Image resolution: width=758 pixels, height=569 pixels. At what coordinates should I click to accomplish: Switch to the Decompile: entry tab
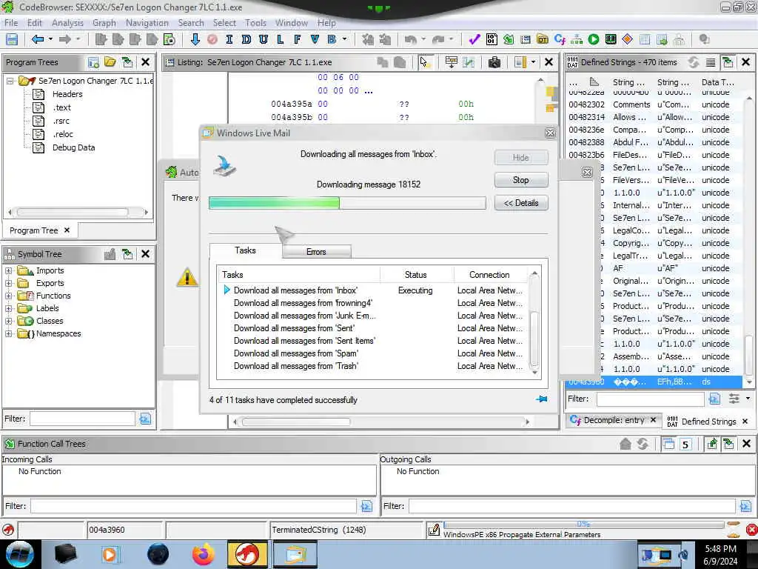pyautogui.click(x=614, y=421)
